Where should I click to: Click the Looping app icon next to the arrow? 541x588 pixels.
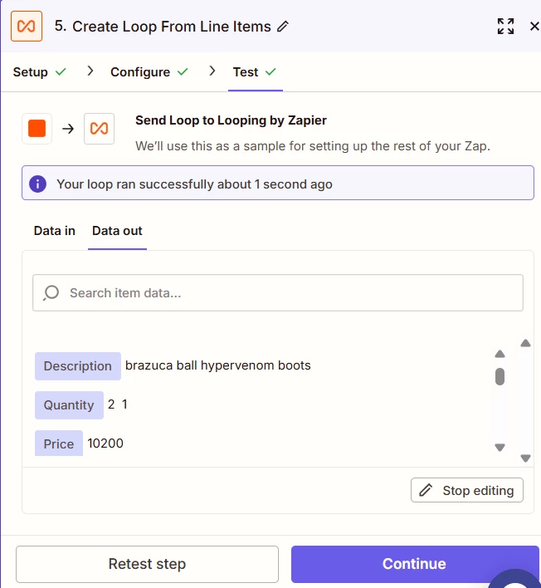(99, 129)
